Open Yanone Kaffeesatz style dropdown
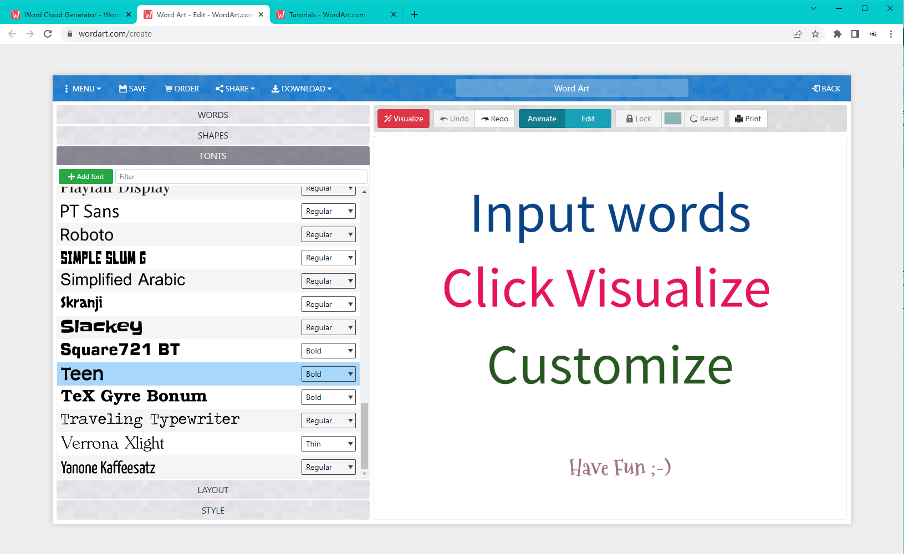The width and height of the screenshot is (904, 554). point(329,467)
